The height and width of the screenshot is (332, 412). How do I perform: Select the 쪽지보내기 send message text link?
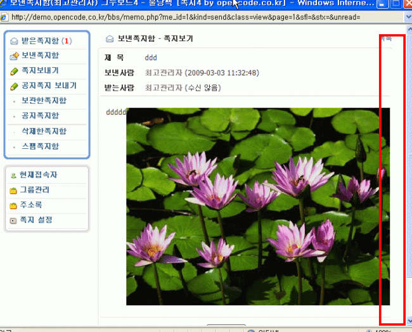pos(39,71)
